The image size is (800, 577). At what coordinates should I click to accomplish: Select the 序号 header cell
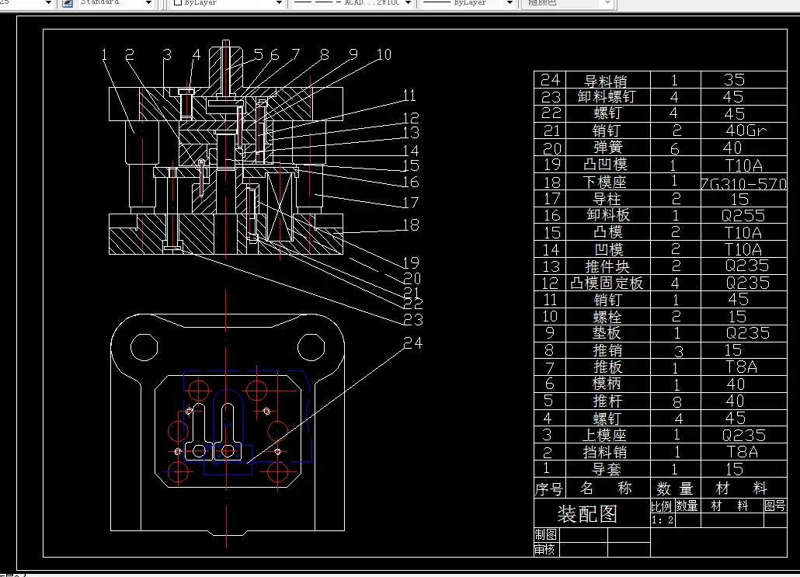pyautogui.click(x=549, y=488)
